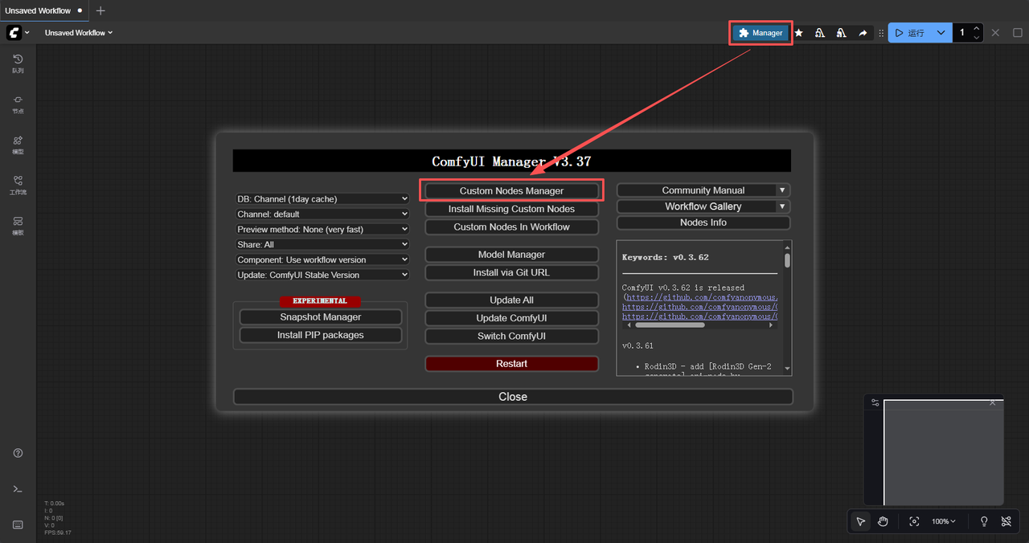Open the node library sidebar icon
This screenshot has width=1029, height=543.
click(x=18, y=104)
